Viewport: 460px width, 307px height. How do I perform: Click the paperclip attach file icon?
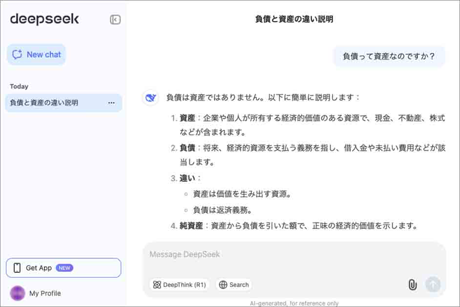(x=413, y=285)
